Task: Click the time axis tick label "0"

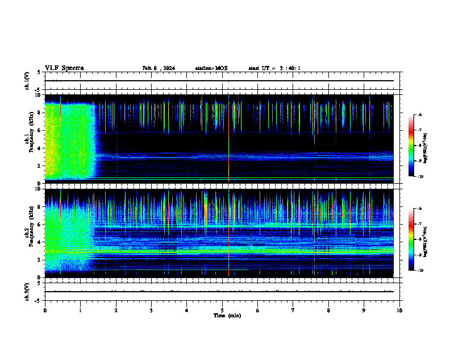Action: click(45, 310)
